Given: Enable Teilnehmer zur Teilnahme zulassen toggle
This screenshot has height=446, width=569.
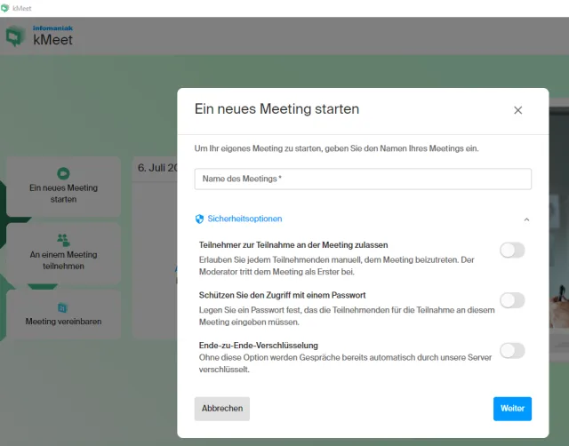Looking at the screenshot, I should click(x=512, y=251).
